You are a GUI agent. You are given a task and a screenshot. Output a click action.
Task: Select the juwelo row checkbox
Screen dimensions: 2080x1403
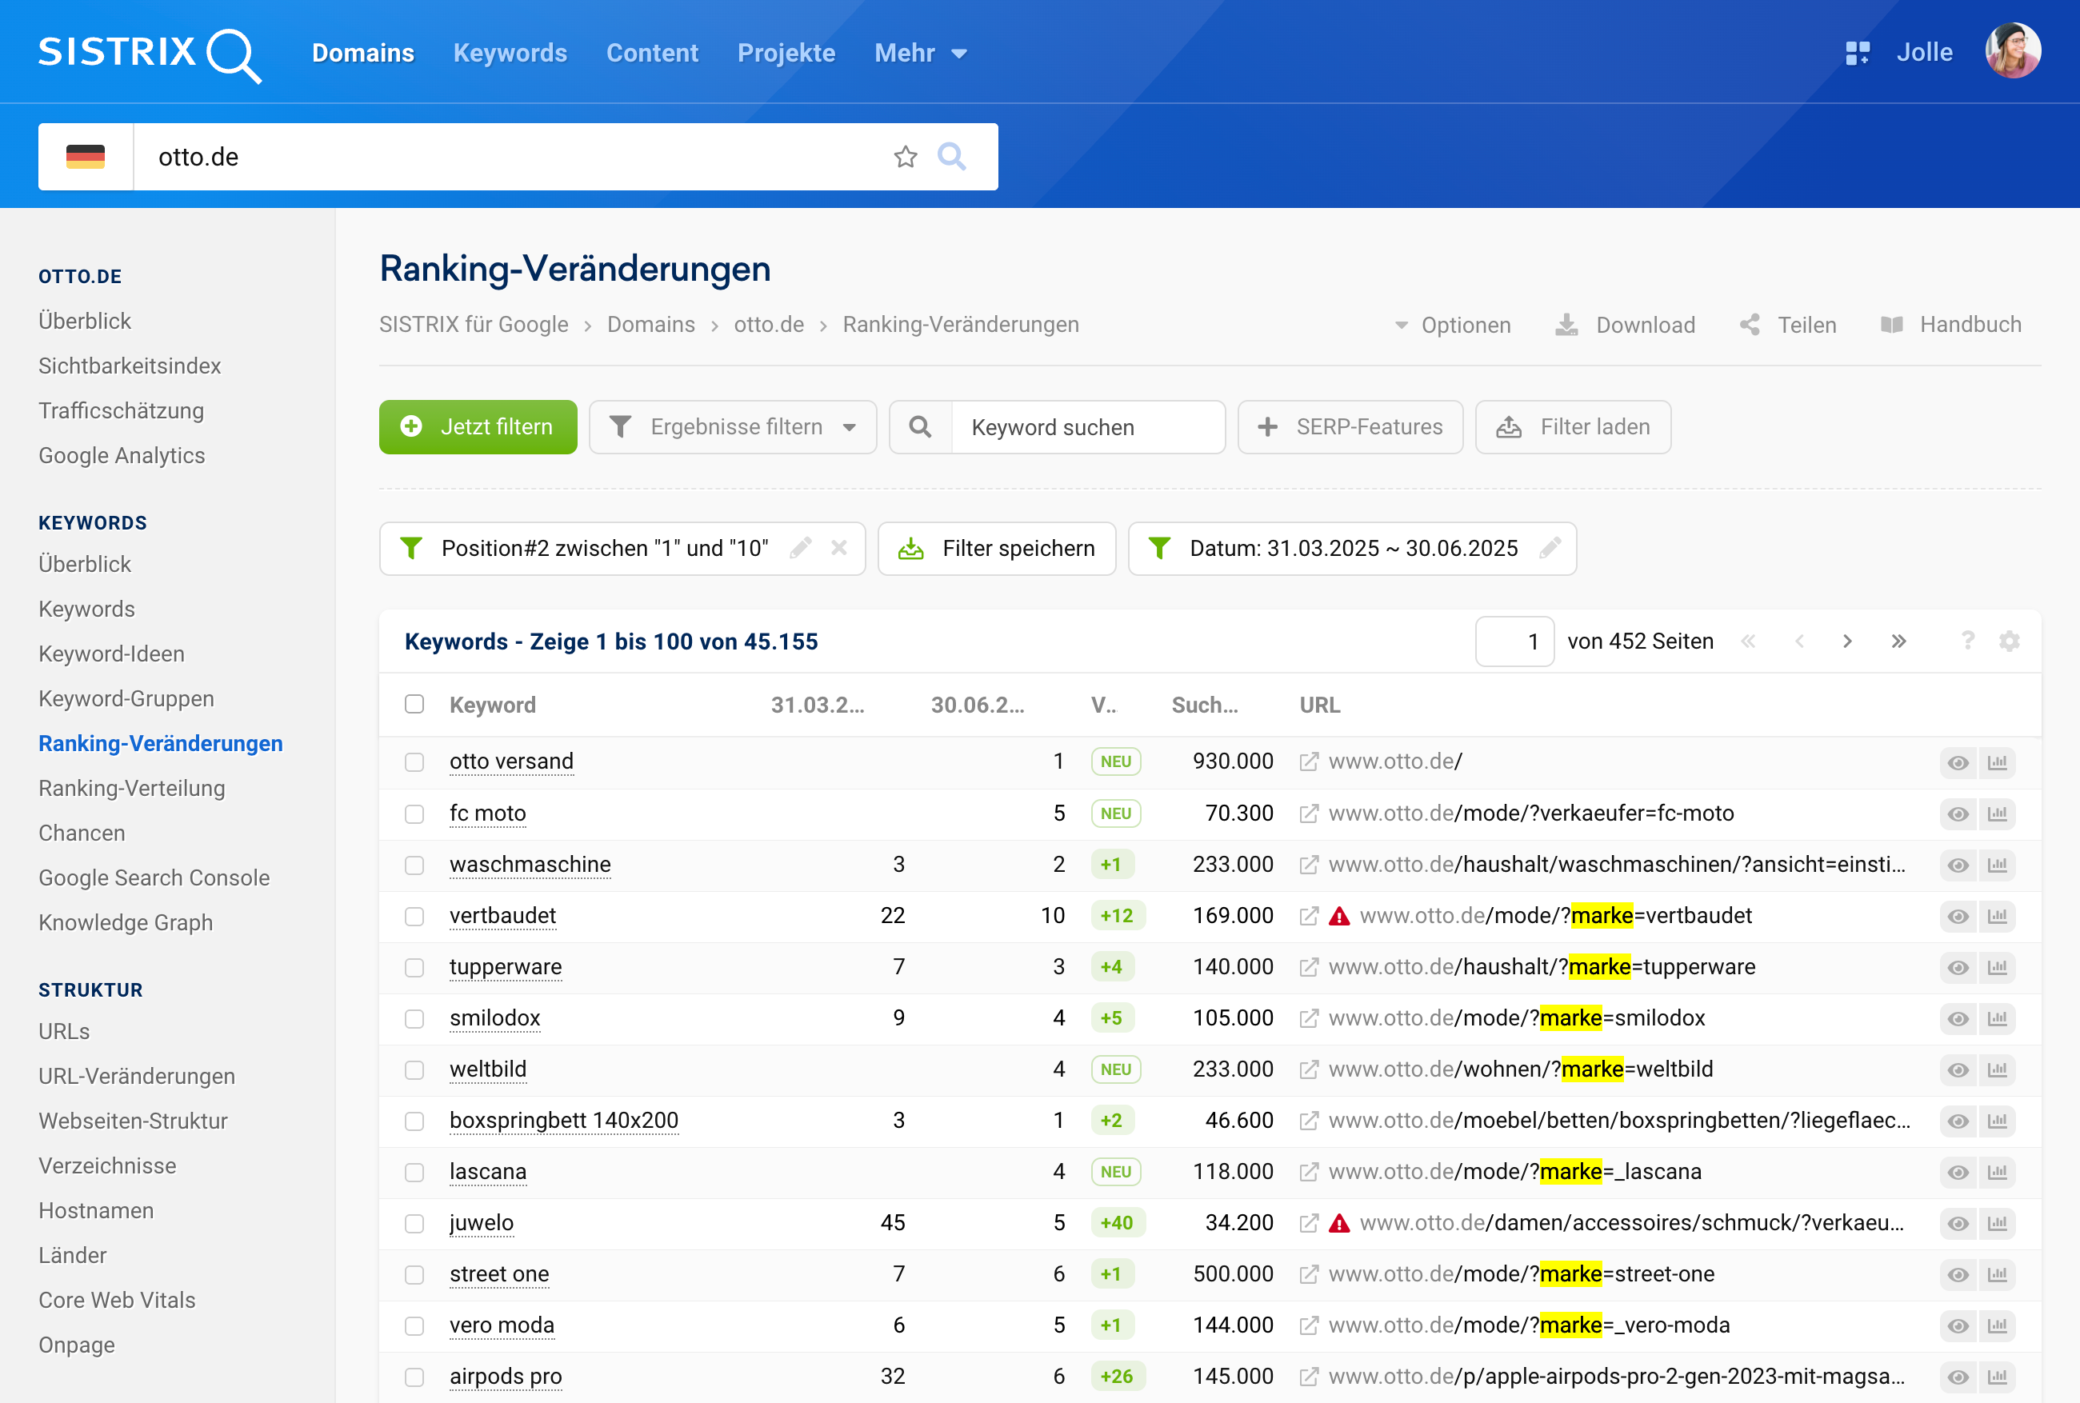(x=414, y=1223)
